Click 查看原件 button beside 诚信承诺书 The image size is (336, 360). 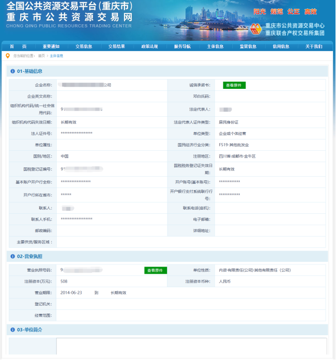pyautogui.click(x=234, y=85)
